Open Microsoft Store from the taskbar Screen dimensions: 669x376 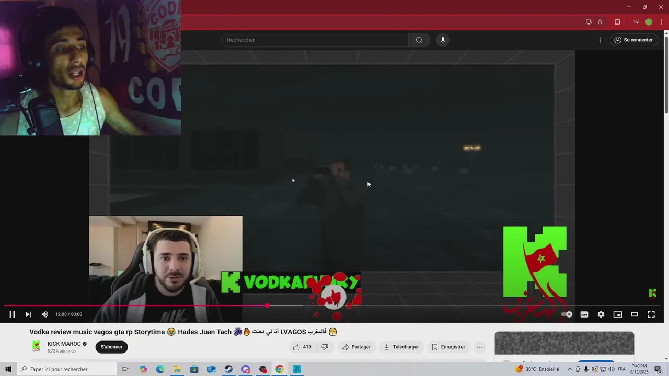tap(194, 369)
